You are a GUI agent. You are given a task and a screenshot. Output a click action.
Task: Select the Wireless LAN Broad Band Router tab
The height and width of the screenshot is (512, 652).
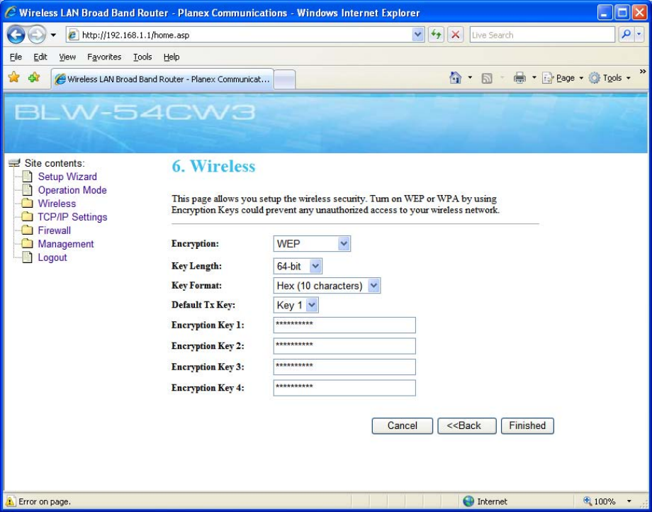coord(162,79)
